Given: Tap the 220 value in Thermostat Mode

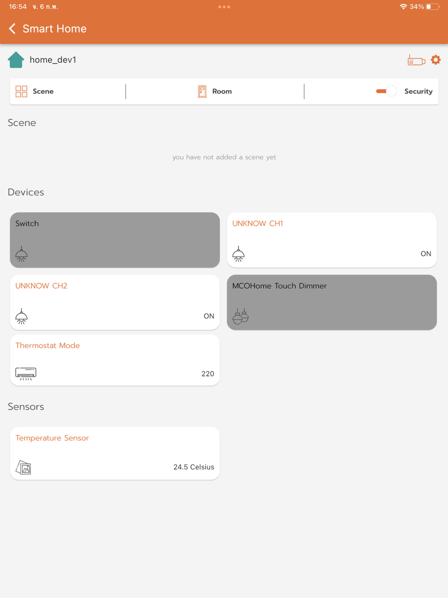Looking at the screenshot, I should pyautogui.click(x=208, y=374).
